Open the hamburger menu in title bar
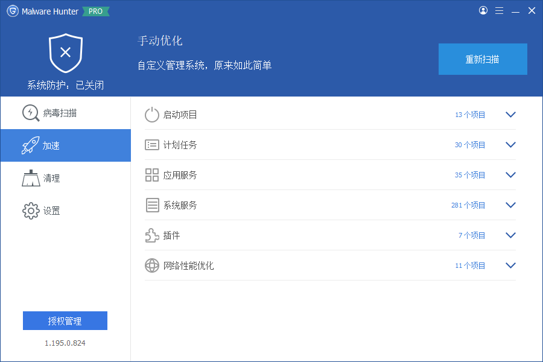543x362 pixels. pos(499,10)
